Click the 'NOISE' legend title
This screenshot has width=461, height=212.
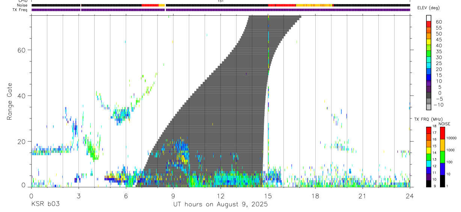(444, 124)
